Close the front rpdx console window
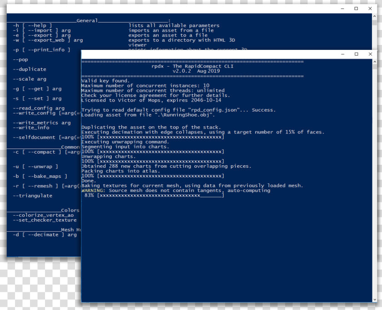The height and width of the screenshot is (310, 382). tap(370, 54)
